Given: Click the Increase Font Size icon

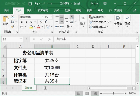Looking at the screenshot, I should 41,22.
